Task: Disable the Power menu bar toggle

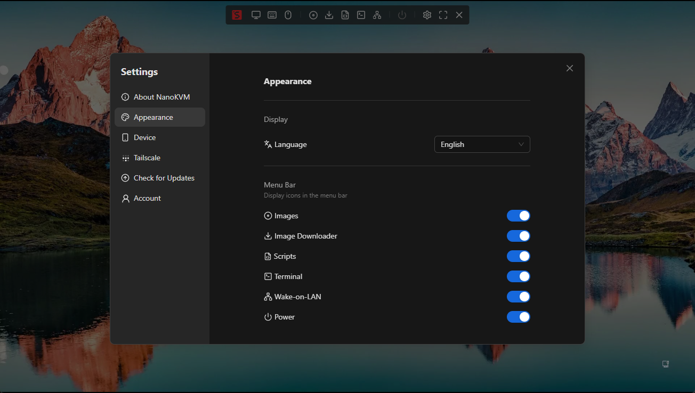Action: tap(518, 317)
